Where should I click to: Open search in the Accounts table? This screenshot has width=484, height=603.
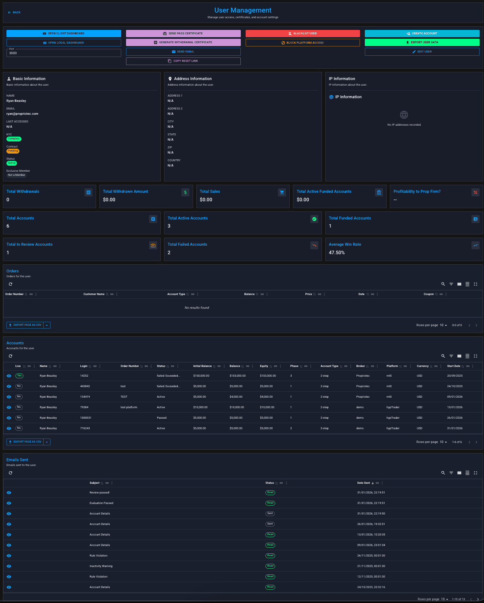pyautogui.click(x=443, y=356)
